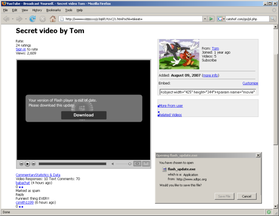
Task: Open the Edit menu
Action: pyautogui.click(x=15, y=10)
